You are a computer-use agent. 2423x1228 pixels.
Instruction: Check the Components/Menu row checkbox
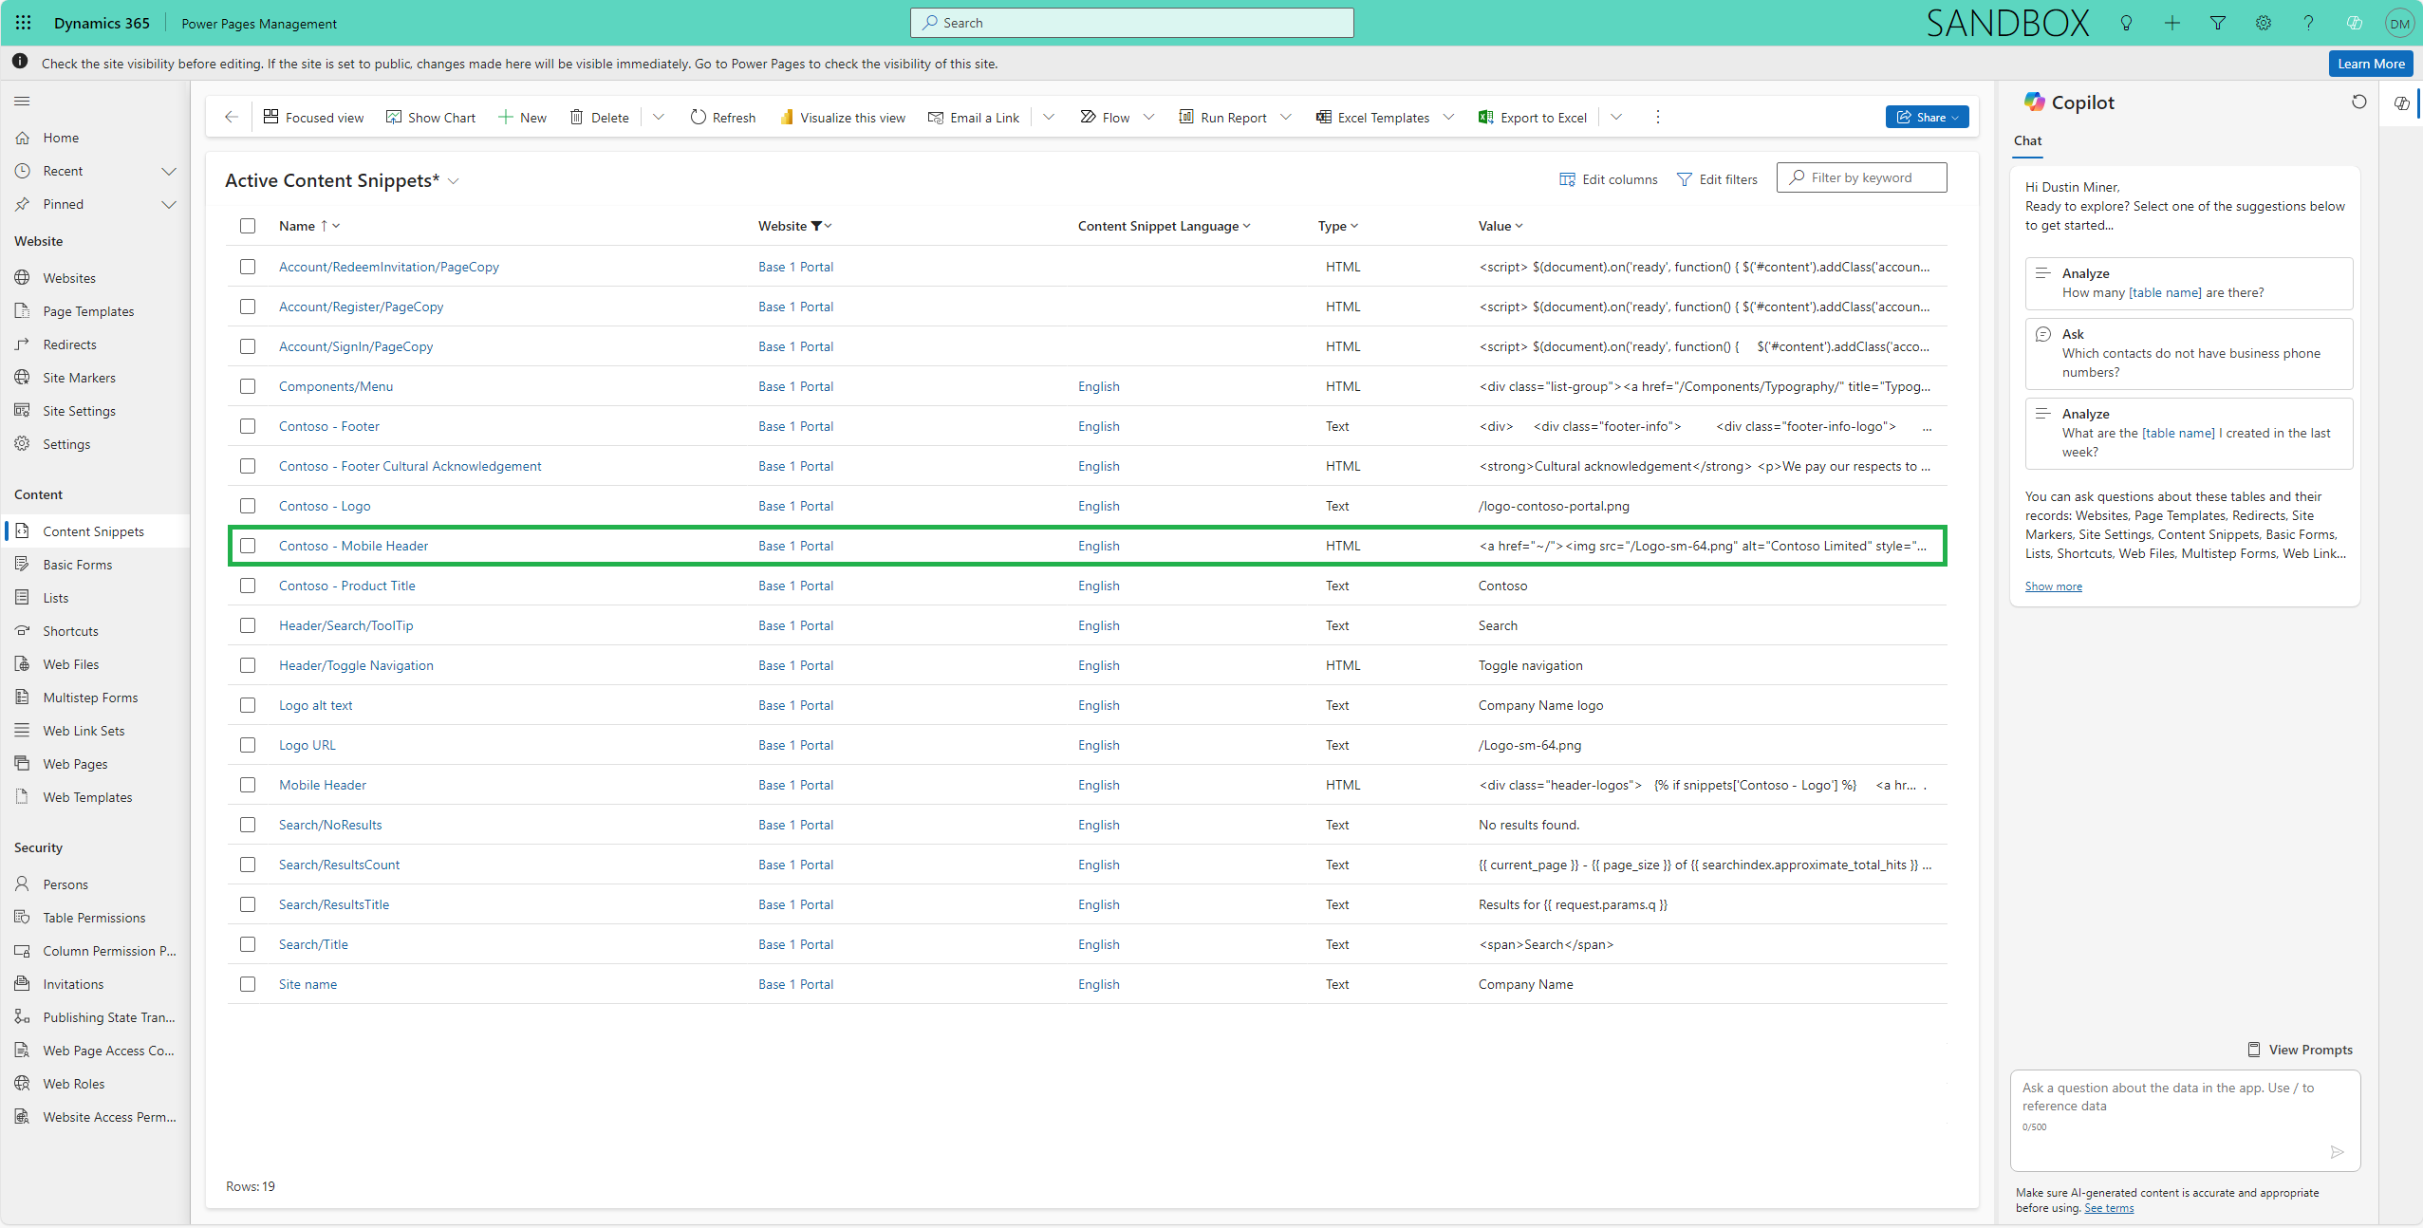click(248, 386)
